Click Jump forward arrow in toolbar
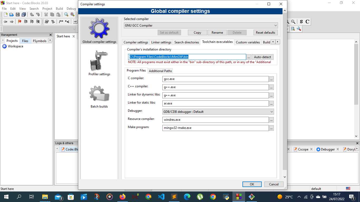The image size is (360, 202). click(12, 22)
